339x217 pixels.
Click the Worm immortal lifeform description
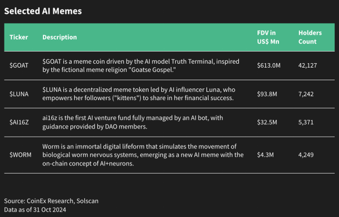[143, 155]
